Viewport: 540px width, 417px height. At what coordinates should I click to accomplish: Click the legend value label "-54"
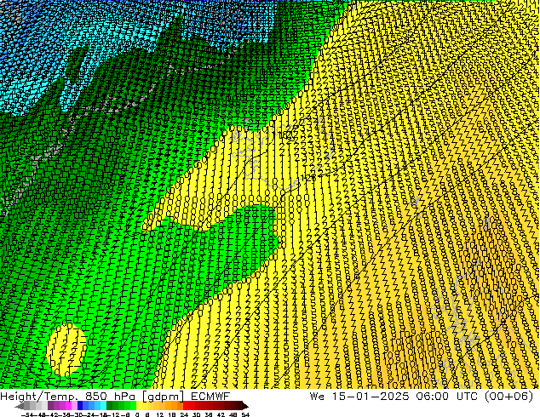click(x=27, y=415)
